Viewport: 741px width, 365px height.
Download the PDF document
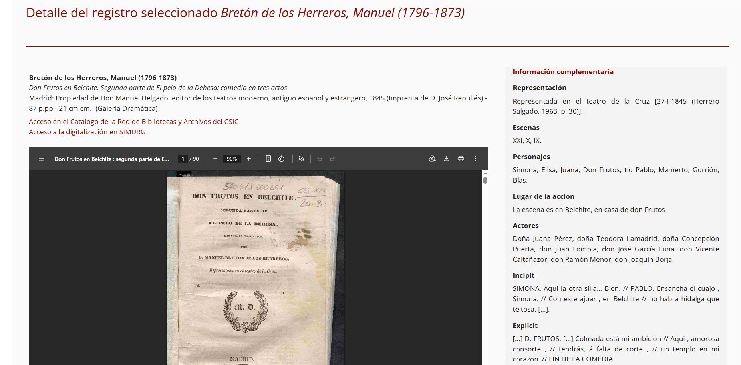tap(446, 158)
